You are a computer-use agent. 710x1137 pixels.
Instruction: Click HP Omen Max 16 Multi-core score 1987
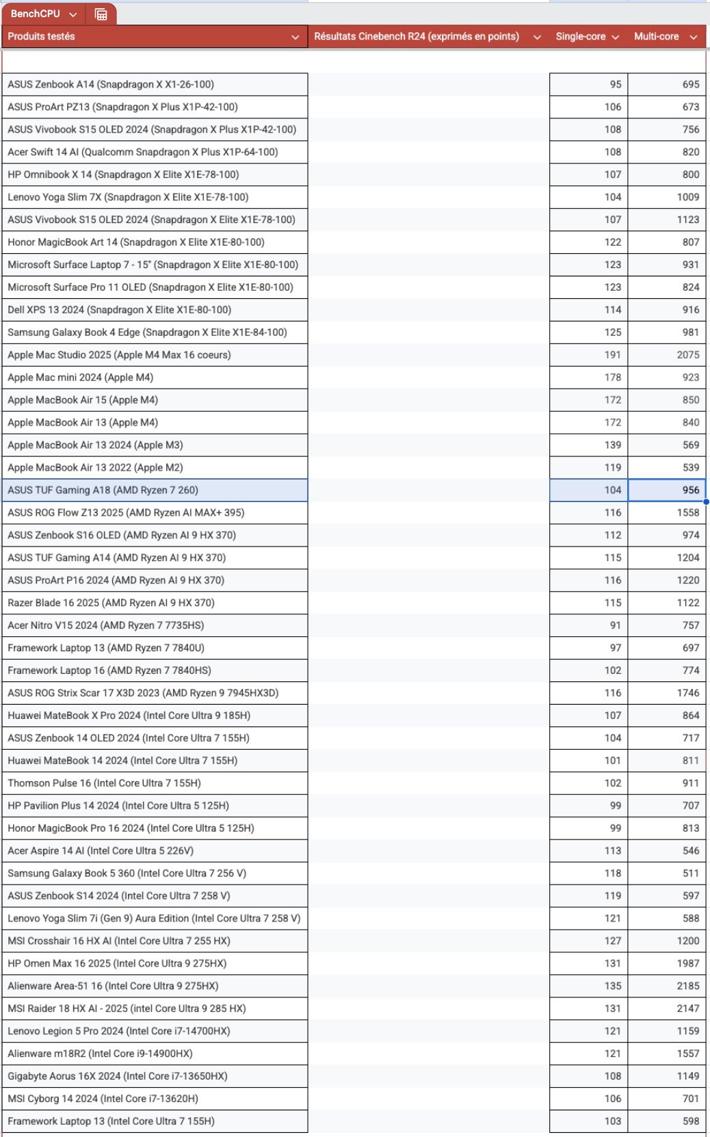[667, 964]
